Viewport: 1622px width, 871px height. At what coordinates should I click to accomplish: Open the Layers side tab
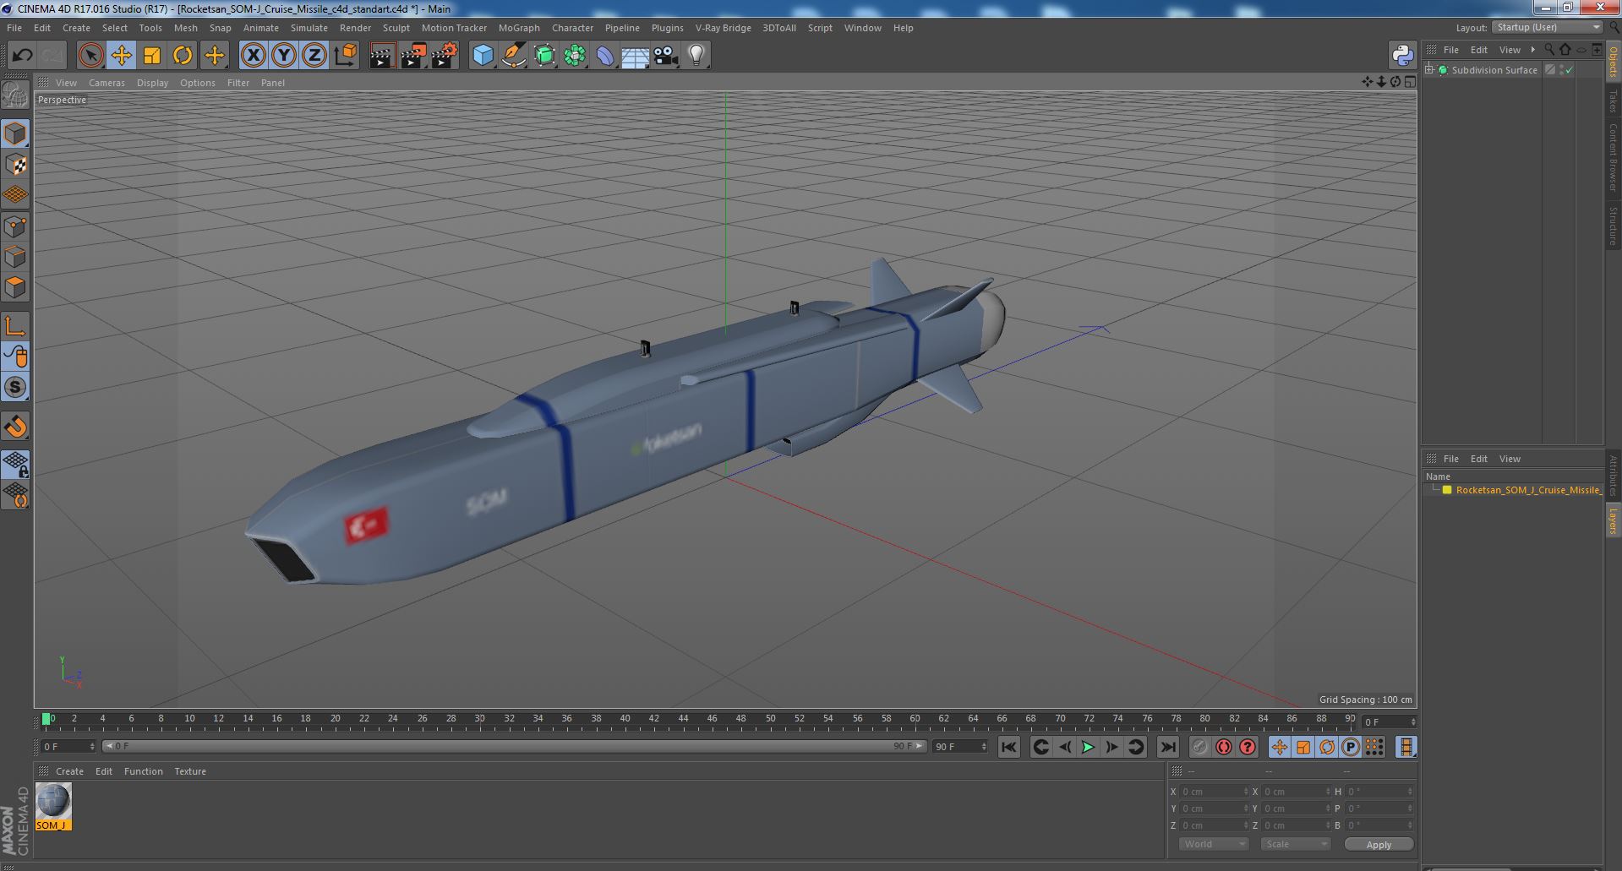pyautogui.click(x=1614, y=521)
